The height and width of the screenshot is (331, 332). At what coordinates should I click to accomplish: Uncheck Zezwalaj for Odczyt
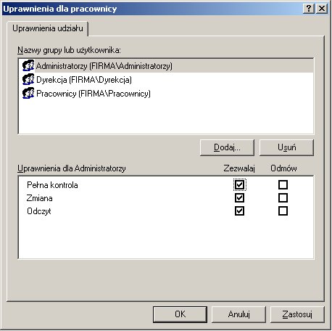pyautogui.click(x=239, y=211)
